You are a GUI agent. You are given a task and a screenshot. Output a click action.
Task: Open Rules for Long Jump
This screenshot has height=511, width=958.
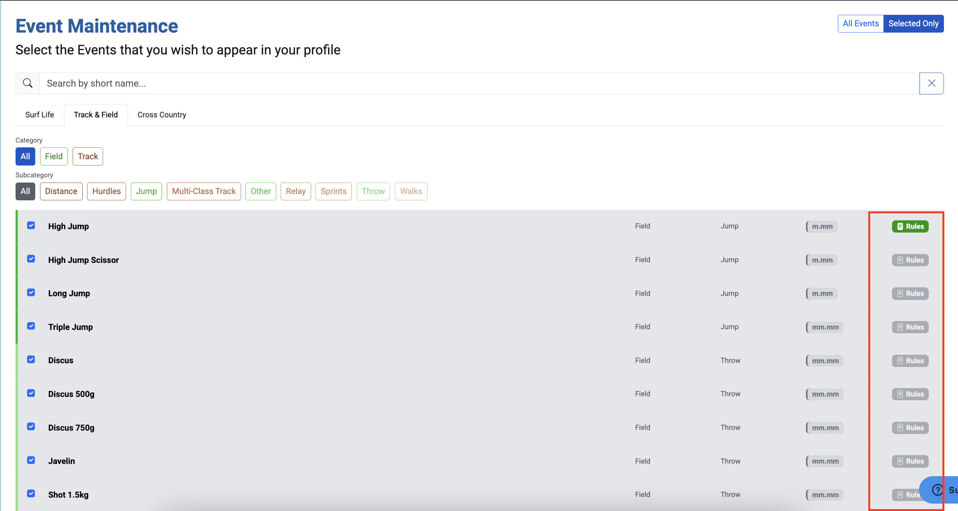tap(910, 293)
